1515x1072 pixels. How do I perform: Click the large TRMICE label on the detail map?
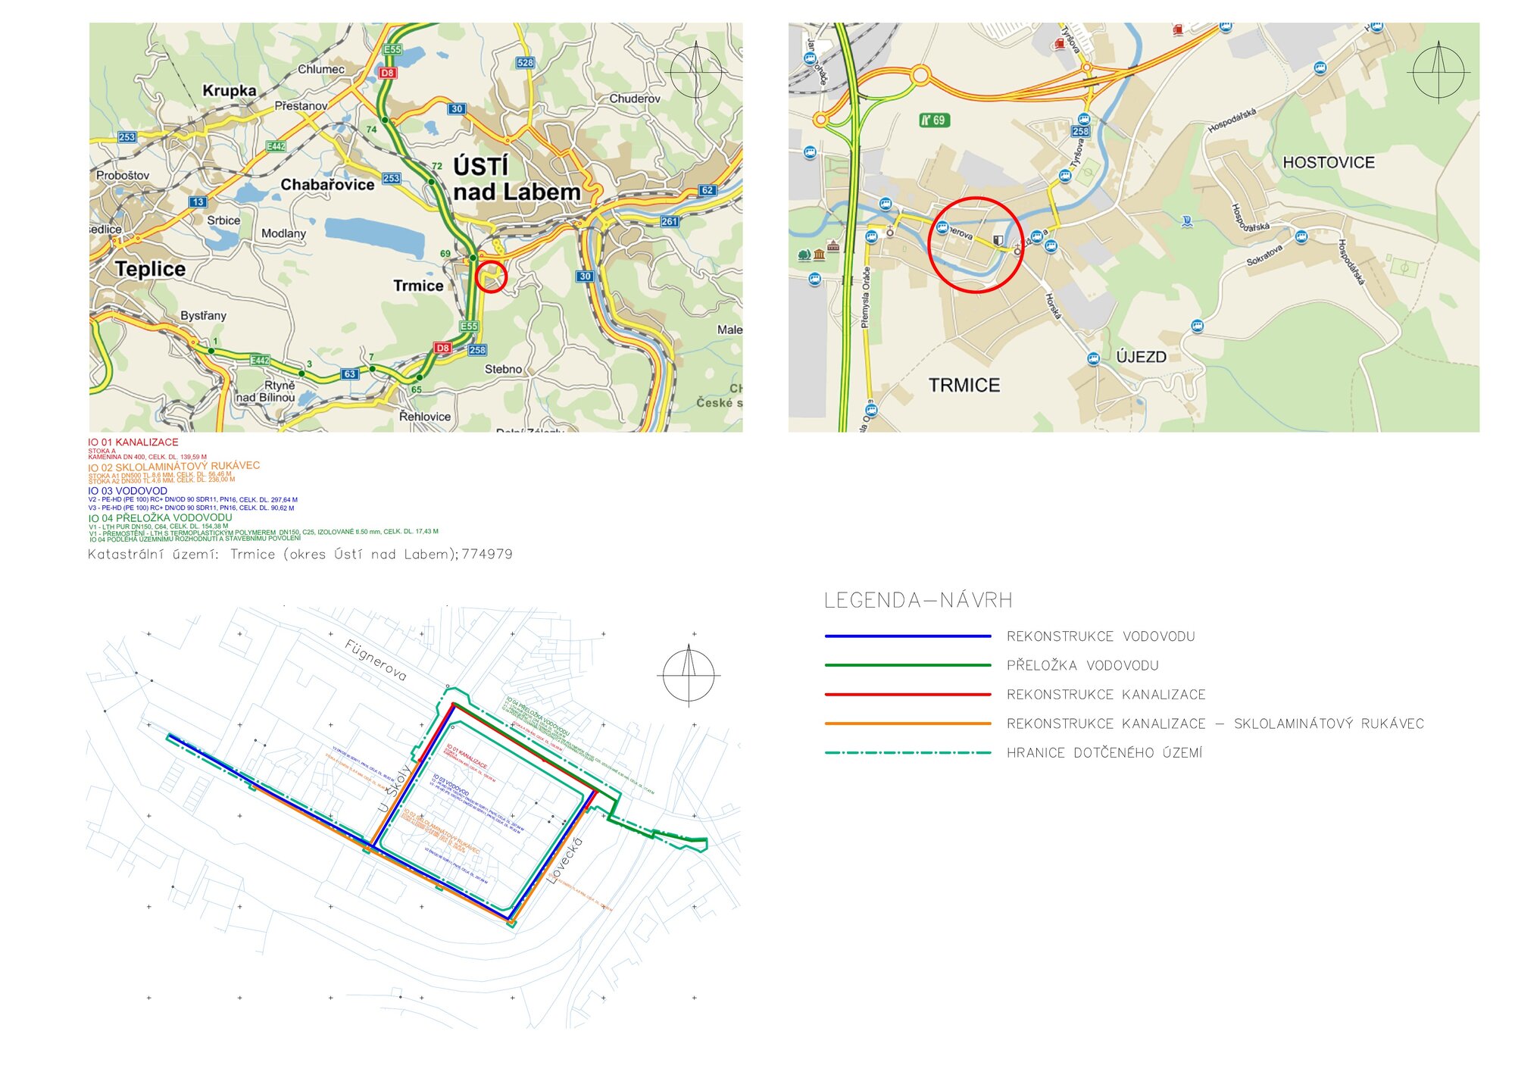(x=964, y=386)
